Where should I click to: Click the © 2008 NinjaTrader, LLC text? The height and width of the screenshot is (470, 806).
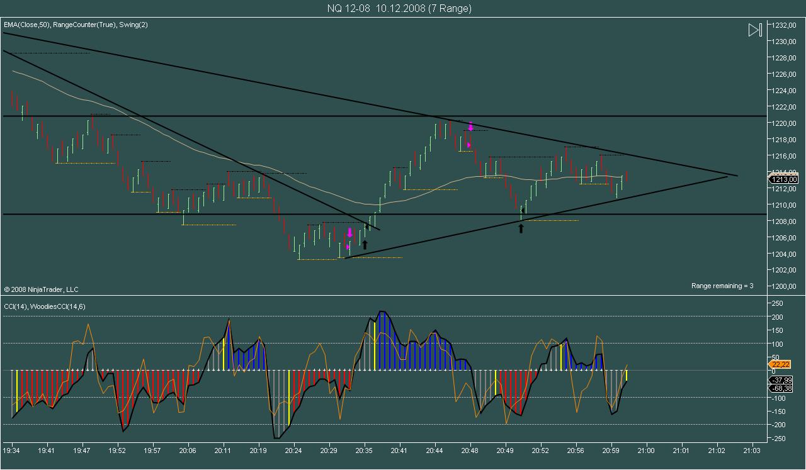click(41, 289)
